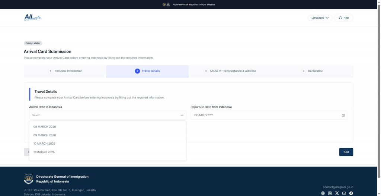Screen dimensions: 381x196
Task: Switch to Personal Information step tab
Action: pos(65,71)
